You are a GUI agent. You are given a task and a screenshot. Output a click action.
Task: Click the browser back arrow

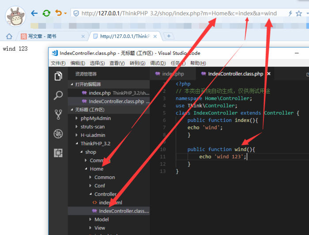(34, 13)
